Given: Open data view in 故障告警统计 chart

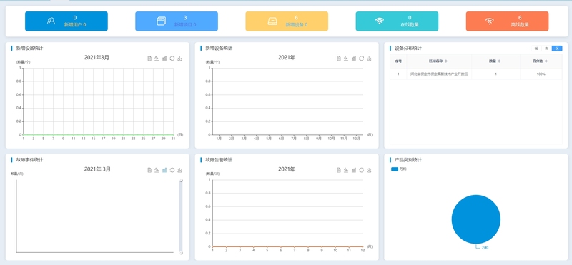Looking at the screenshot, I should coord(339,170).
